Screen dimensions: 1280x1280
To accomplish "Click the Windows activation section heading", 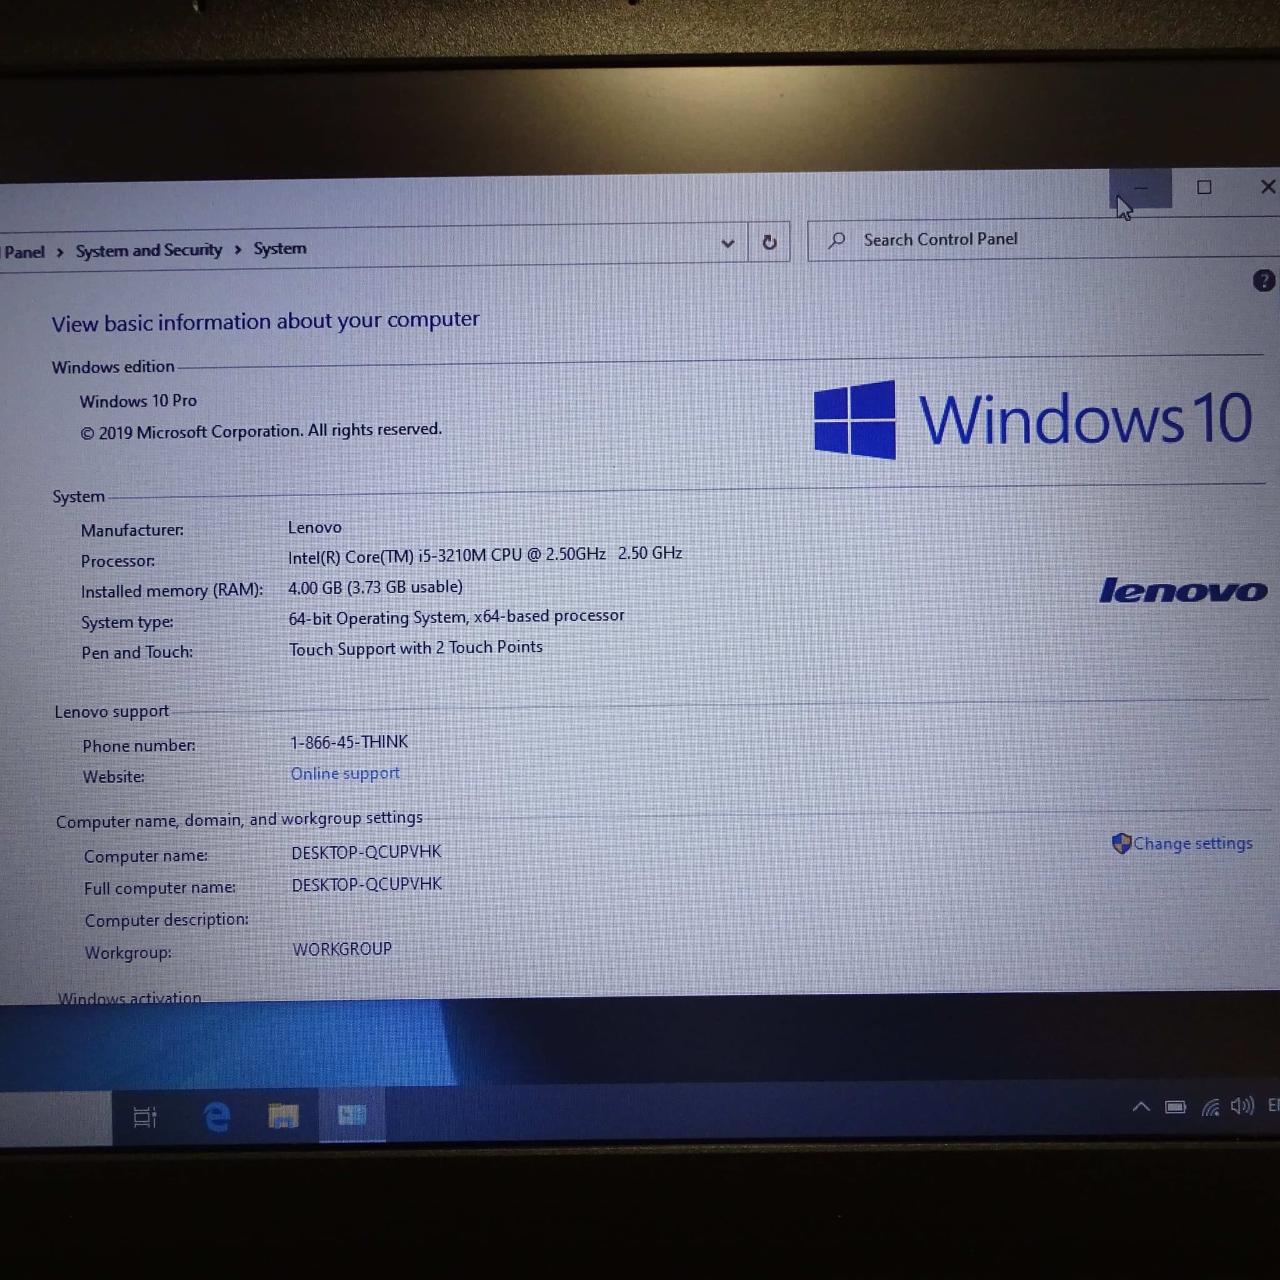I will click(129, 997).
